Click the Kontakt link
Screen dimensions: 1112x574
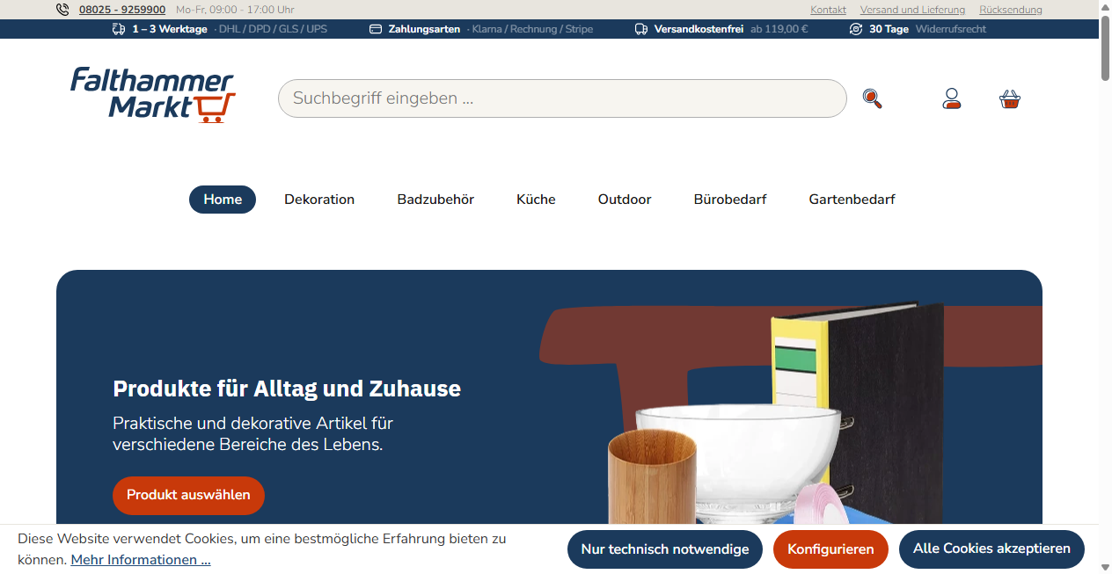pos(828,10)
